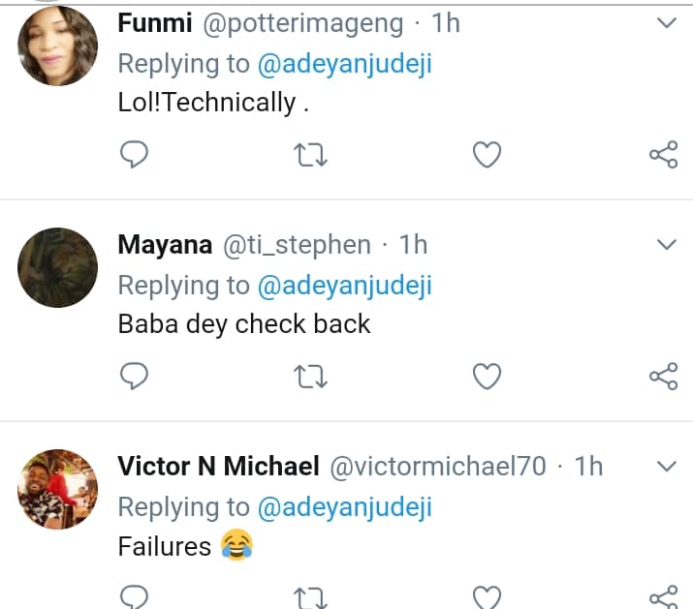Retweet Funmi's "Lol!Technically" tweet
This screenshot has width=693, height=609.
[x=310, y=154]
